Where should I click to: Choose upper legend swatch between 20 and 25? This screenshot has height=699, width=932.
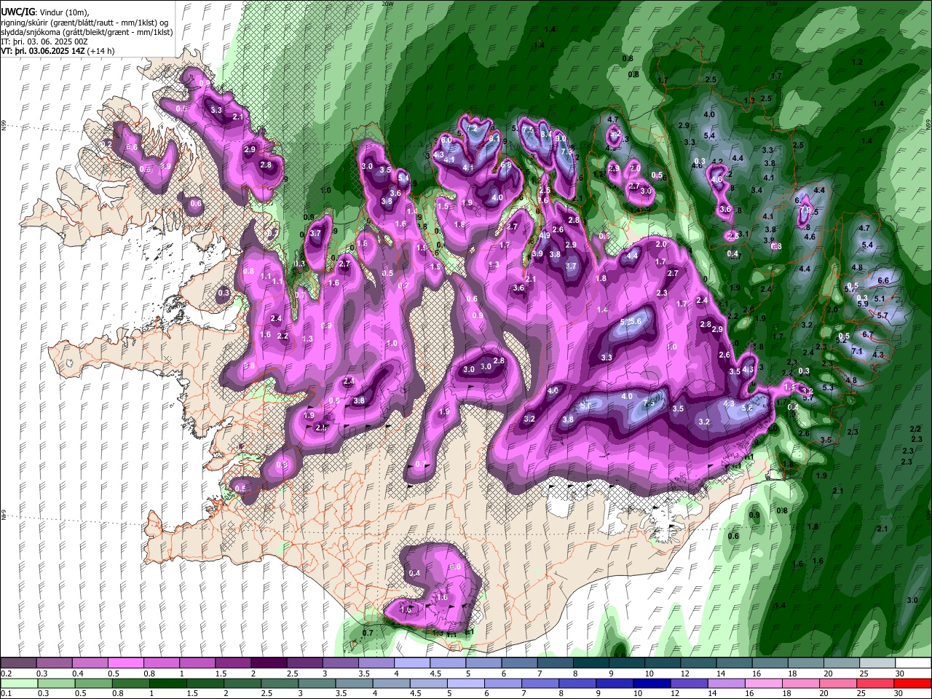point(841,663)
